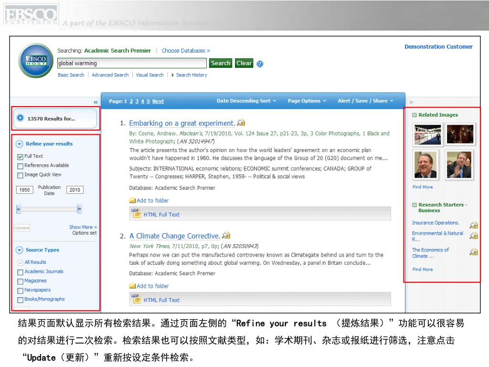Click HTML Full Text document icon for result 2

tap(136, 299)
